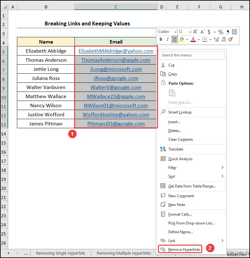Click the Borders icon
This screenshot has width=250, height=258.
point(204,39)
